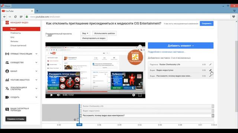
Task: Click the Community people icon
Action: tap(7, 62)
